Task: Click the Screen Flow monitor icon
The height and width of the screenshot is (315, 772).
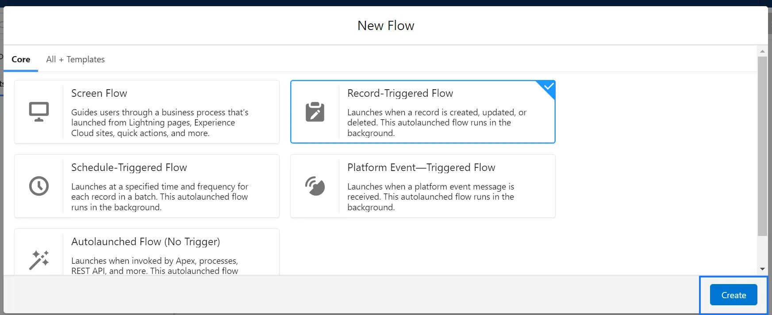Action: [x=39, y=112]
